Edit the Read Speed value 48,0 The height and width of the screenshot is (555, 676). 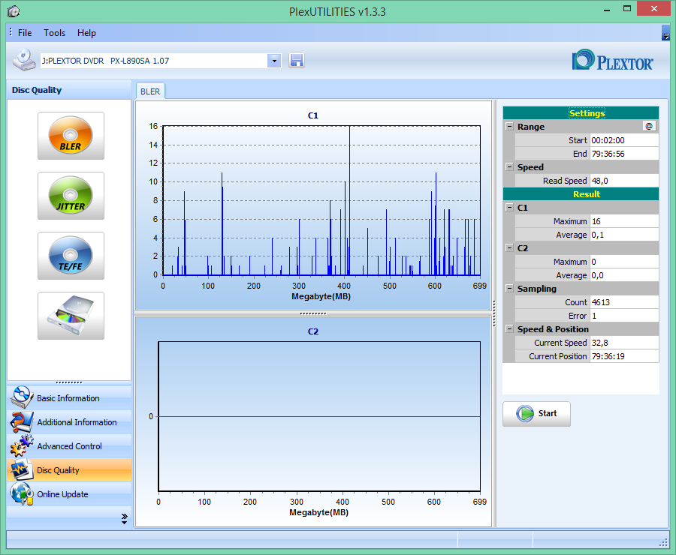[624, 181]
